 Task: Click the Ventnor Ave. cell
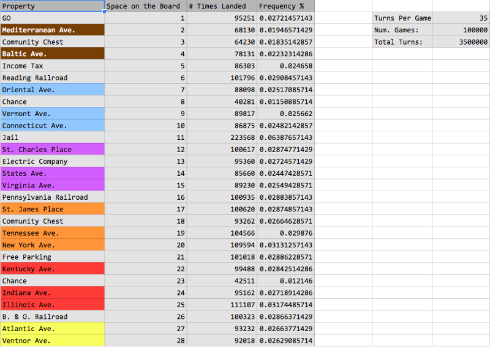53,340
